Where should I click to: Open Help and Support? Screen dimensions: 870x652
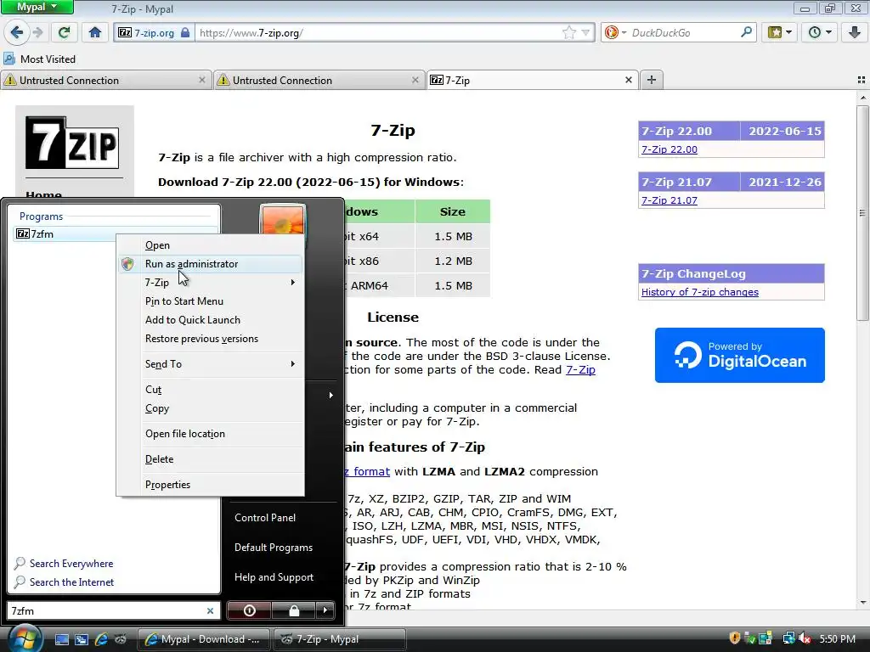[x=274, y=577]
